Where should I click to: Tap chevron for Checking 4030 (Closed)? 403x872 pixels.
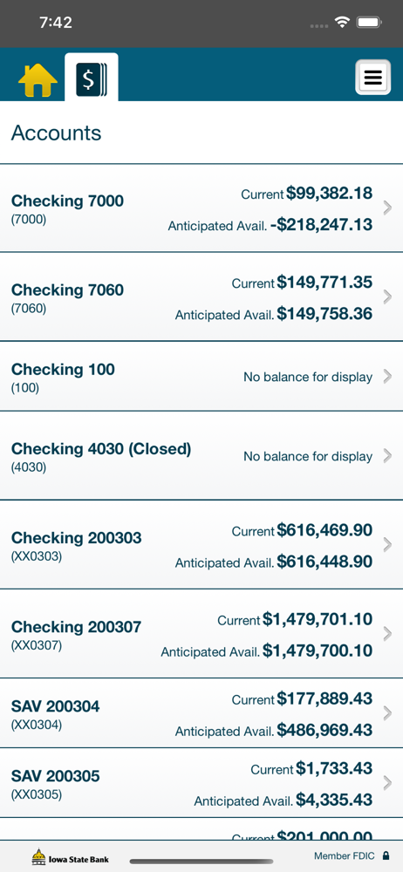point(388,456)
